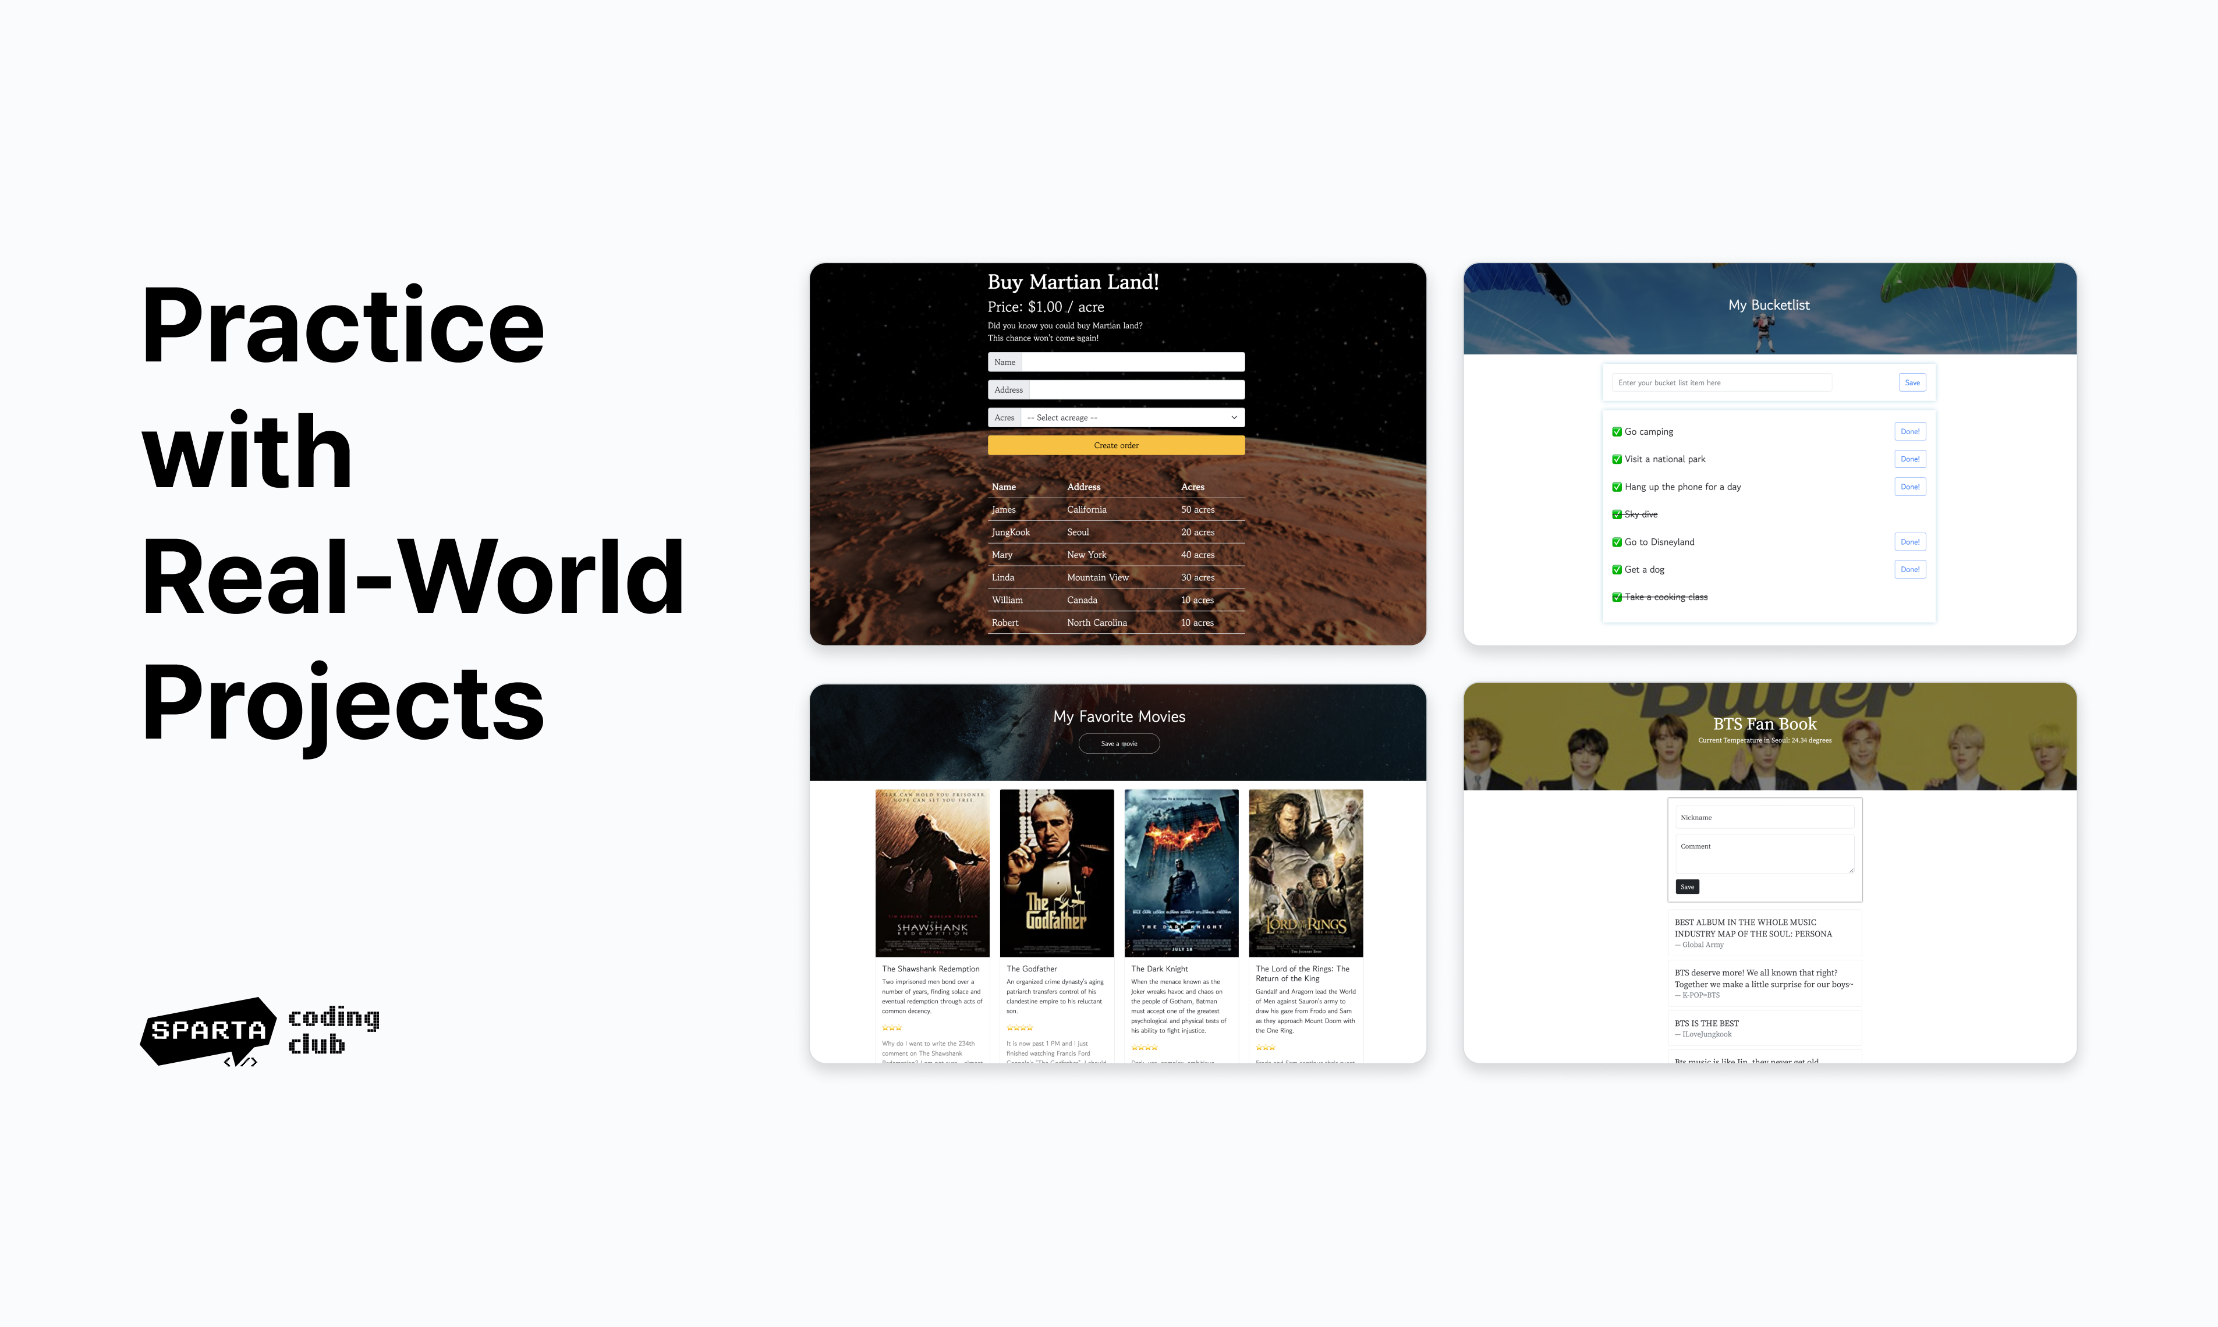Click the 'Buy Martian Land!' heading
This screenshot has width=2218, height=1327.
pyautogui.click(x=1073, y=282)
